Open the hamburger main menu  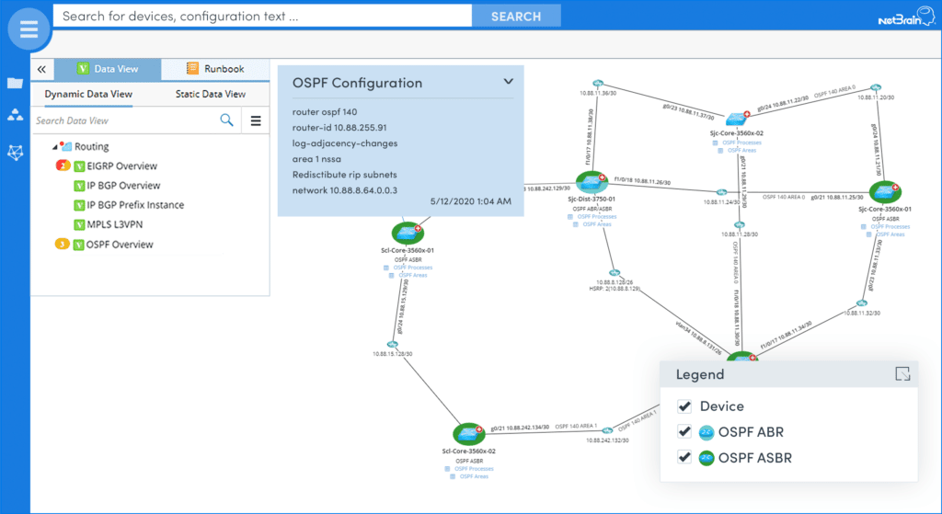tap(29, 29)
